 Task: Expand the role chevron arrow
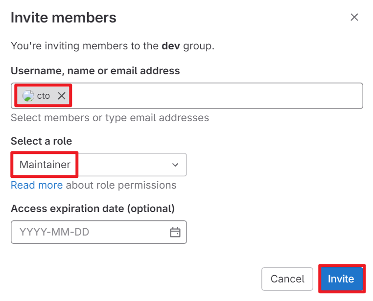[x=175, y=165]
